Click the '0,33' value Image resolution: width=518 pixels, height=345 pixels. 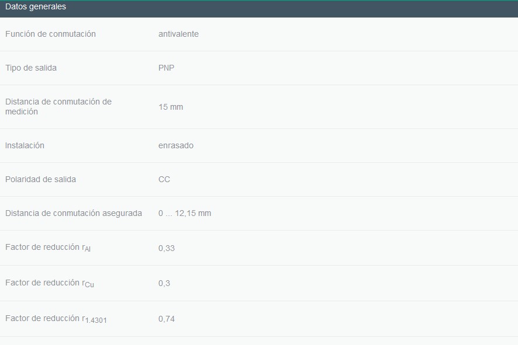(x=167, y=248)
